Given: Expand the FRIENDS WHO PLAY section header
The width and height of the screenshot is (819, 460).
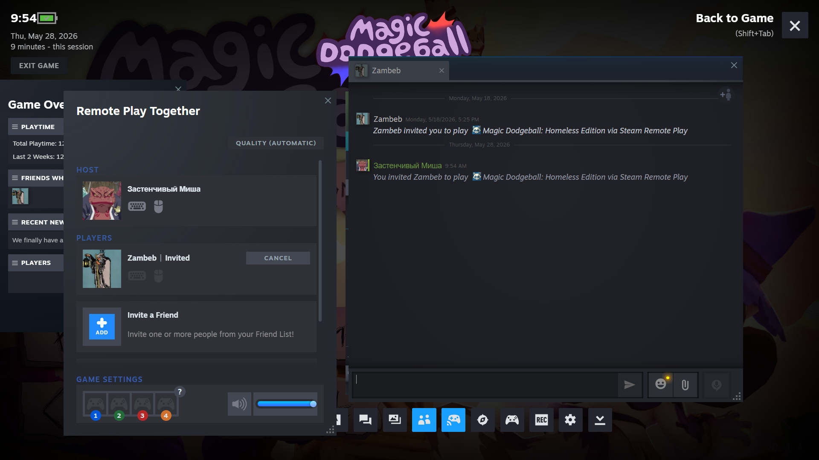Looking at the screenshot, I should point(36,178).
